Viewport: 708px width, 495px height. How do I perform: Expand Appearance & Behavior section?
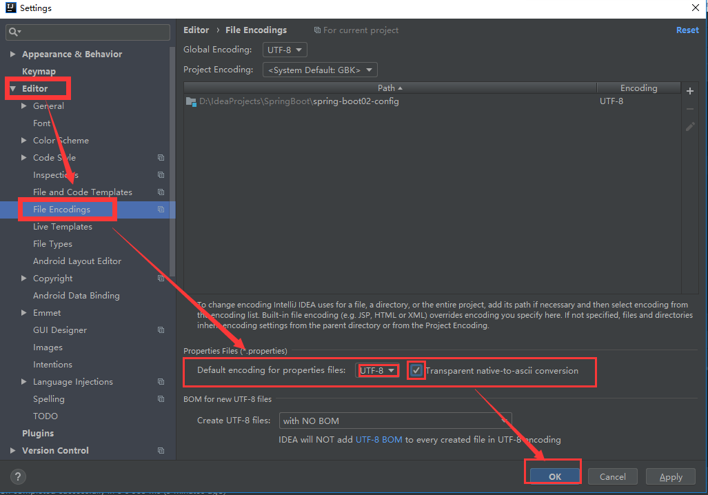click(x=12, y=54)
